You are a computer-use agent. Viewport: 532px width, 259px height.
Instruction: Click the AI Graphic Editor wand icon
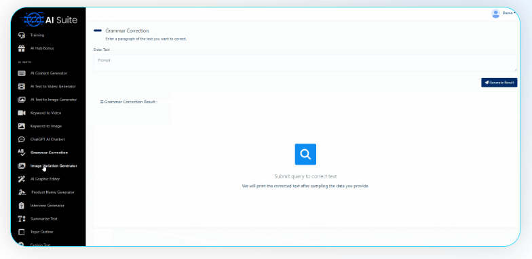22,179
